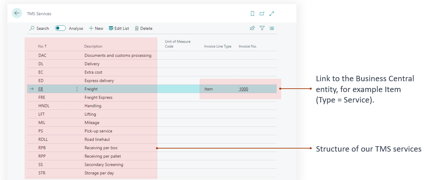Bookmark the TMS Services page
Screen dimensions: 424x180
pyautogui.click(x=252, y=14)
